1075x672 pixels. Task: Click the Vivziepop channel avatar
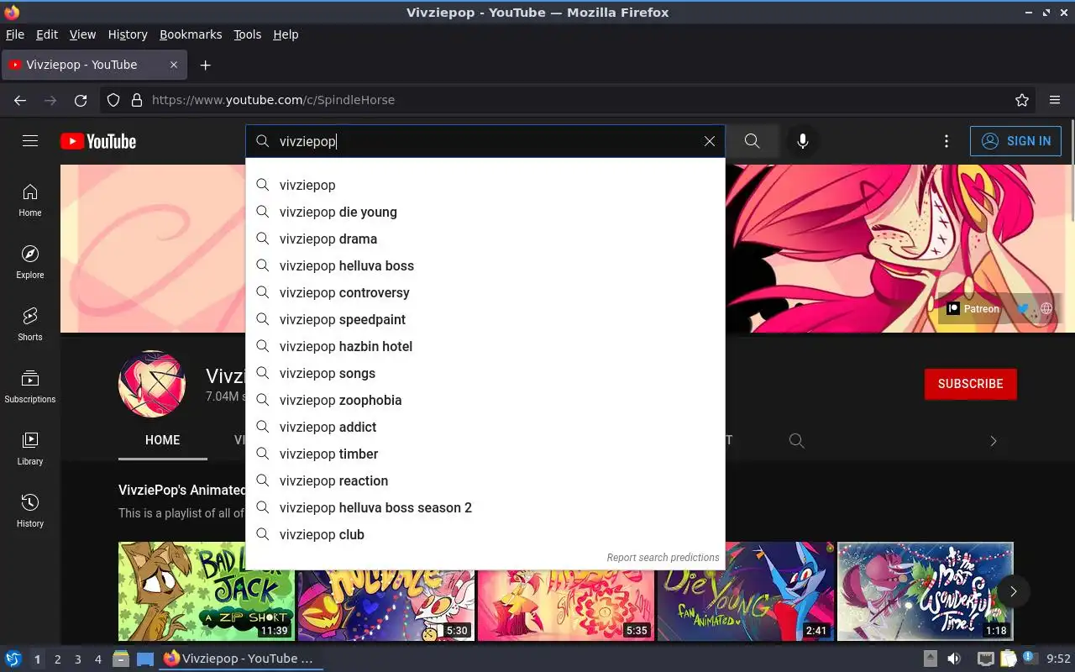(152, 384)
